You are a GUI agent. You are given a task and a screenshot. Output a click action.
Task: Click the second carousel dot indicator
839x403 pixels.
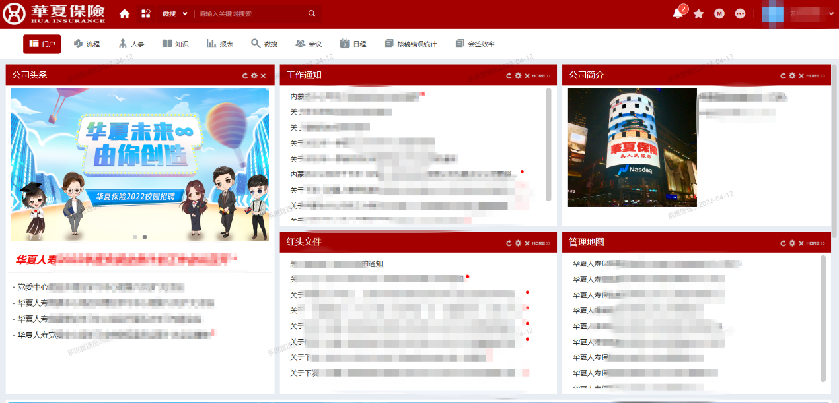[x=145, y=237]
